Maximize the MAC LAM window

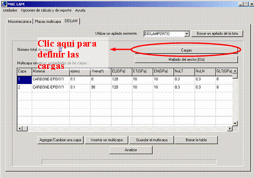point(246,4)
